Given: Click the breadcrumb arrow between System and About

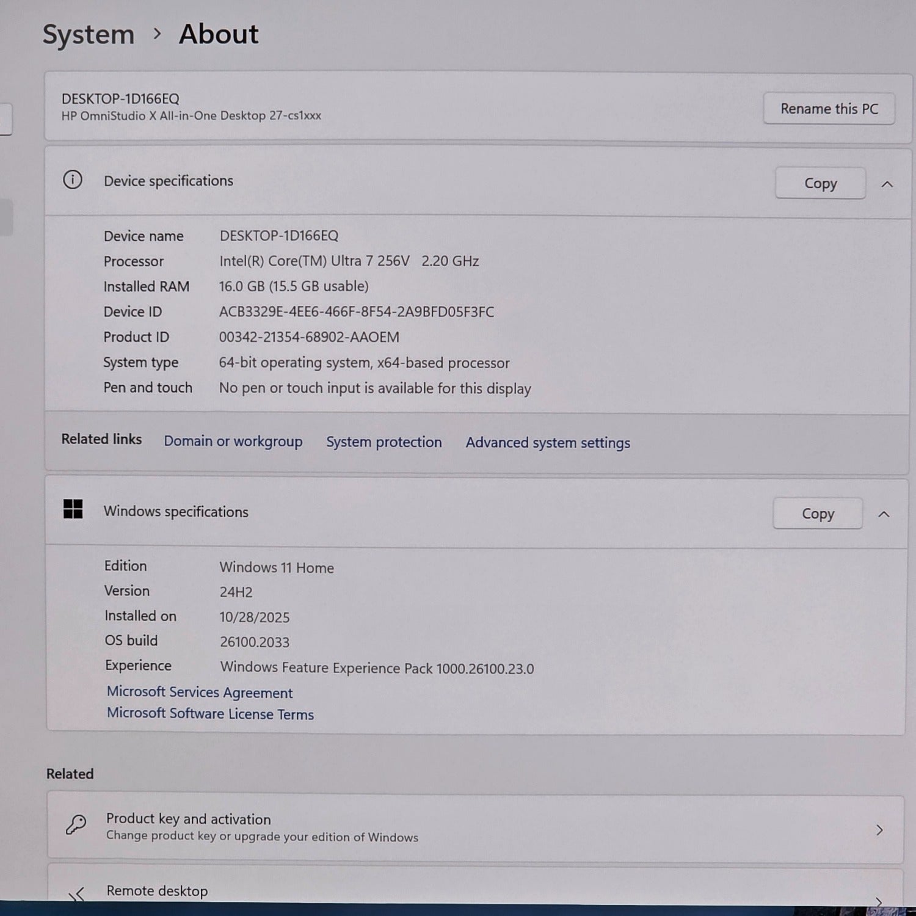Looking at the screenshot, I should (157, 34).
